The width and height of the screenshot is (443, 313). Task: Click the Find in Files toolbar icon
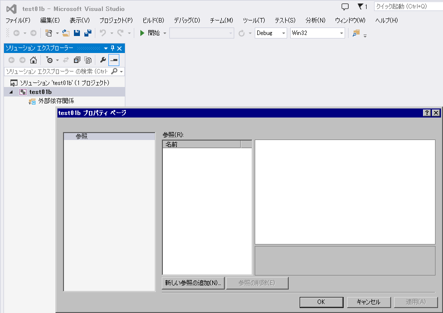coord(356,33)
